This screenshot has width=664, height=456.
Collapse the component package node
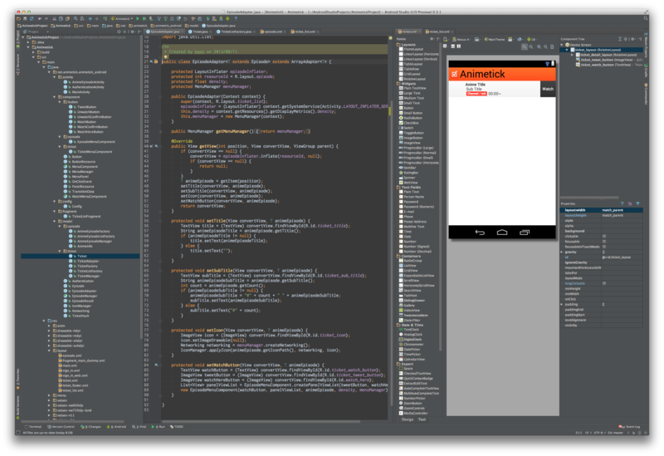pyautogui.click(x=55, y=97)
